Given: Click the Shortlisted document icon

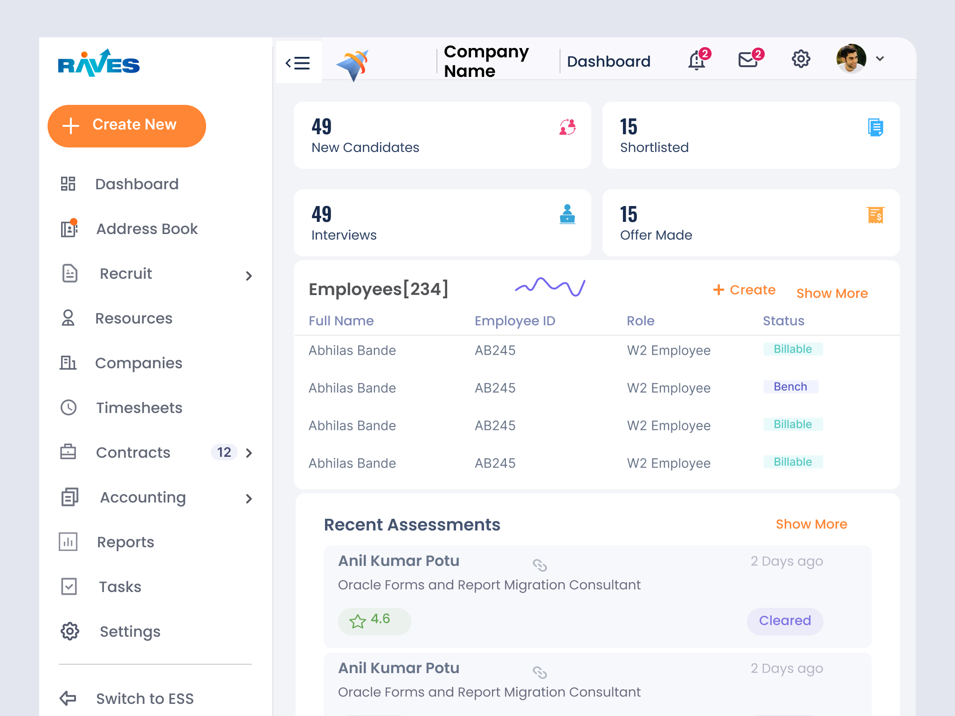Looking at the screenshot, I should 876,127.
